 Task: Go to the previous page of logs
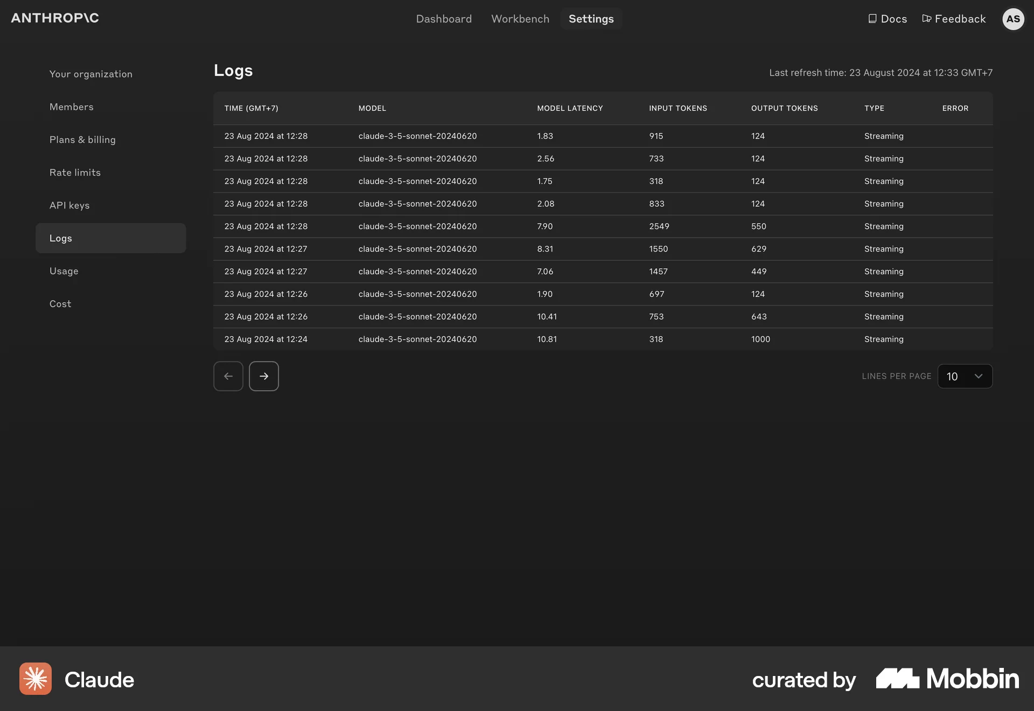228,376
